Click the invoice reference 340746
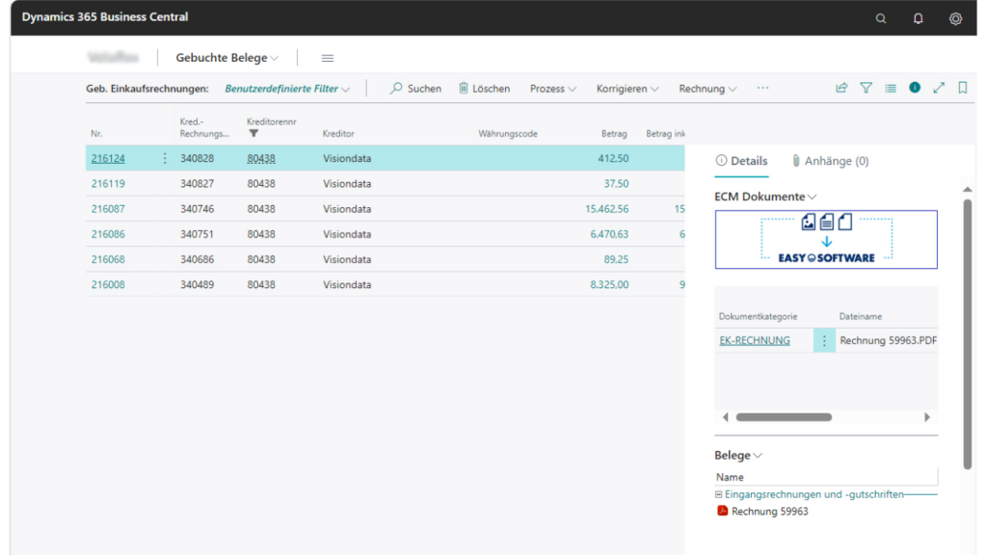987x555 pixels. (197, 209)
